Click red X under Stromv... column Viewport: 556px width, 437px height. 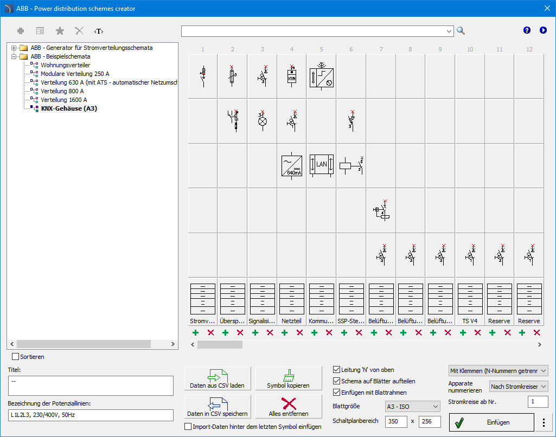click(210, 332)
